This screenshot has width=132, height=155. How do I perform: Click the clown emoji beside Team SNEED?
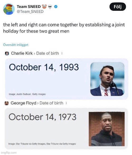pyautogui.click(x=44, y=7)
